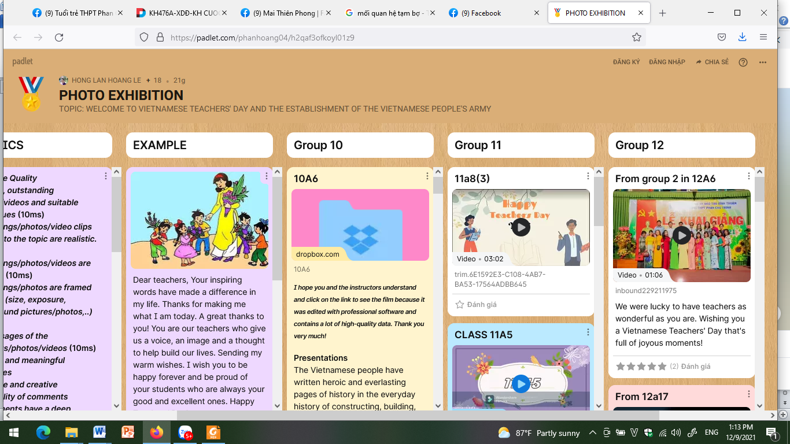Screen dimensions: 790x444
Task: Click the bookmark star in address bar
Action: (637, 38)
